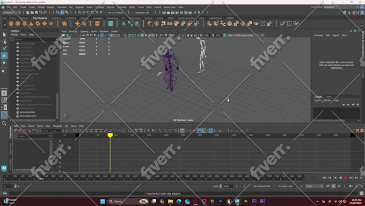The width and height of the screenshot is (365, 206).
Task: Click the Multi-Cut knife shelf icon
Action: tap(282, 23)
